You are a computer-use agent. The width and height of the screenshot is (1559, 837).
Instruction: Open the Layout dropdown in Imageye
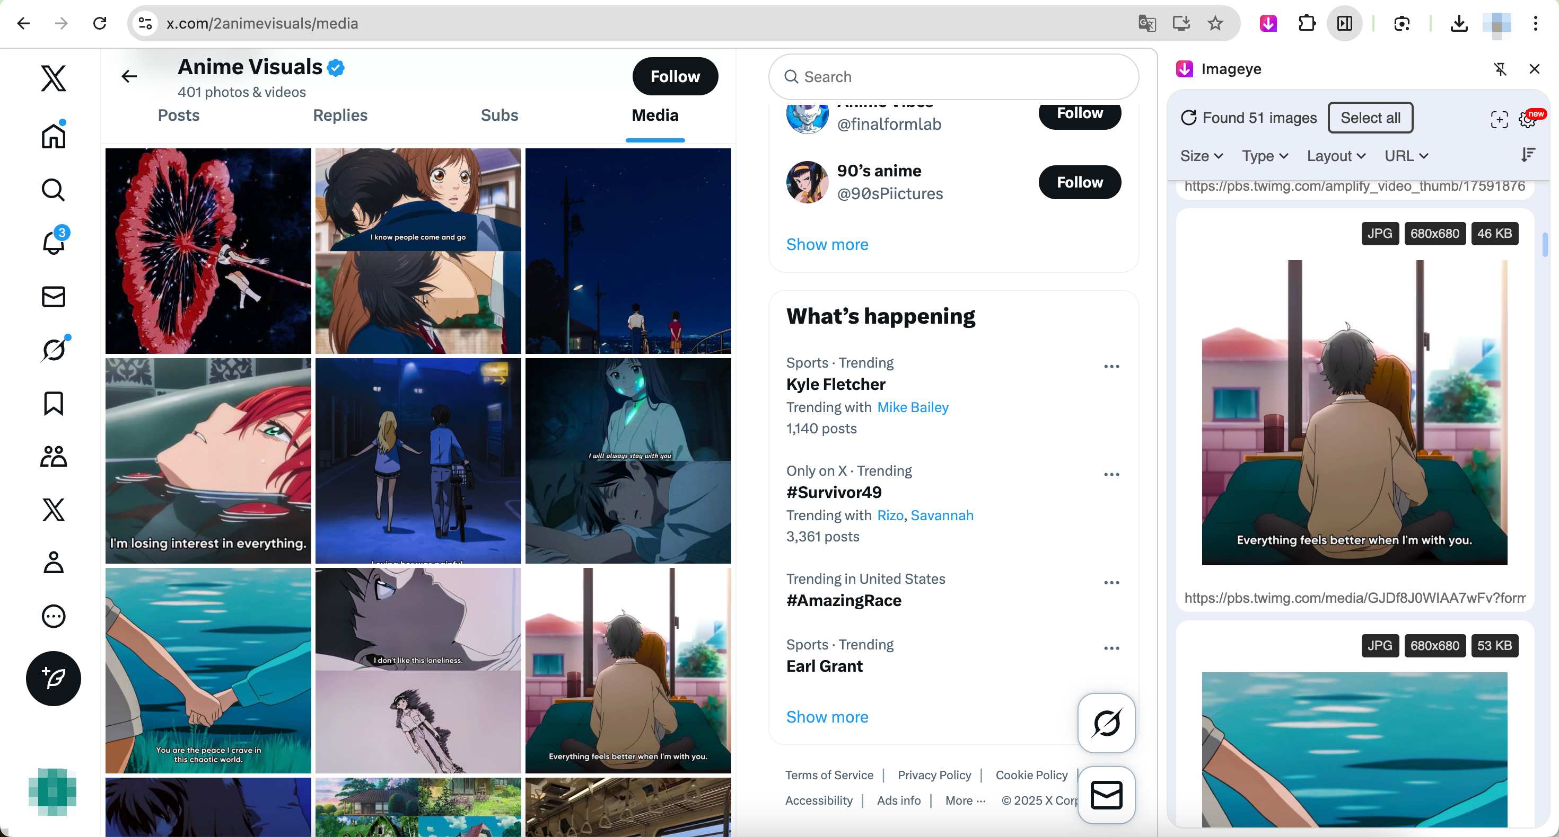click(1336, 156)
